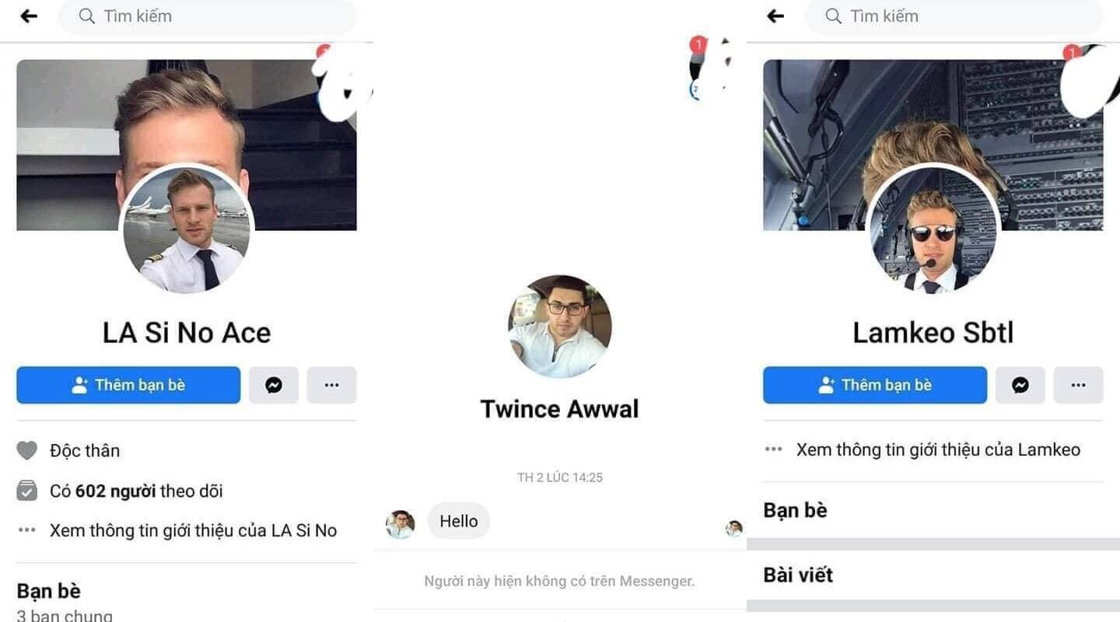This screenshot has width=1120, height=622.
Task: Click the followers icon beside 602 người
Action: tap(27, 491)
